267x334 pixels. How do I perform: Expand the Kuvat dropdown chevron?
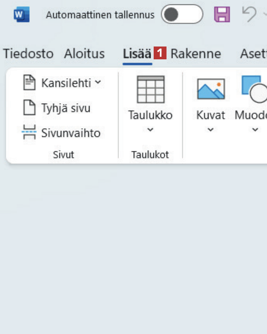[211, 130]
